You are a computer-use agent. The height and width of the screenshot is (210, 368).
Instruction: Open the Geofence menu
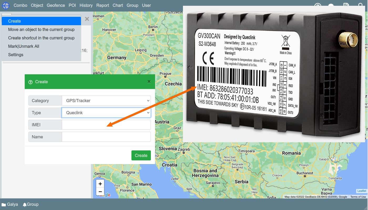[56, 5]
